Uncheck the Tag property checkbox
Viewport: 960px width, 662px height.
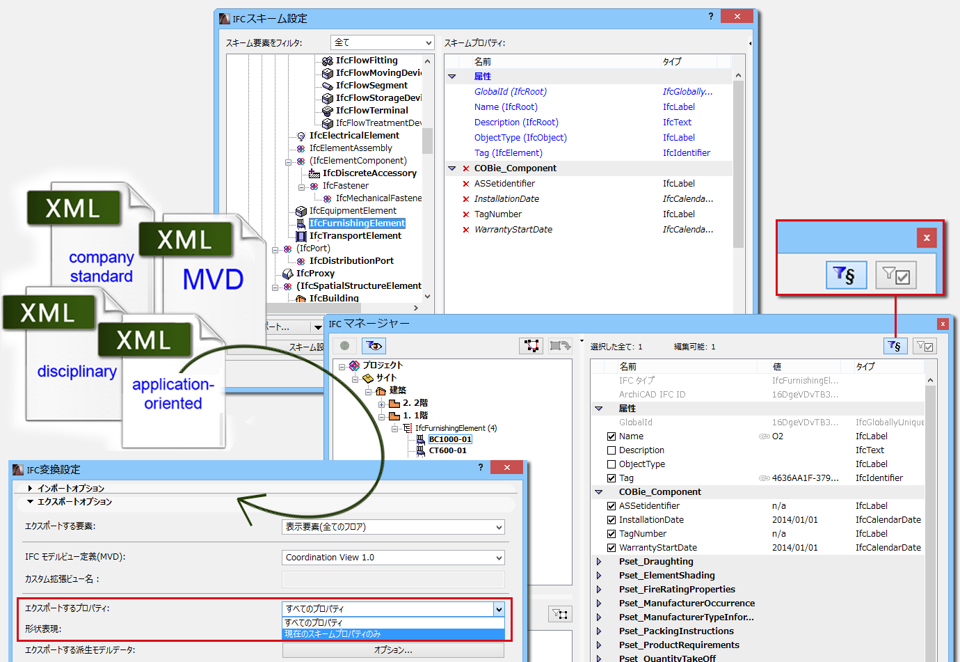(611, 478)
